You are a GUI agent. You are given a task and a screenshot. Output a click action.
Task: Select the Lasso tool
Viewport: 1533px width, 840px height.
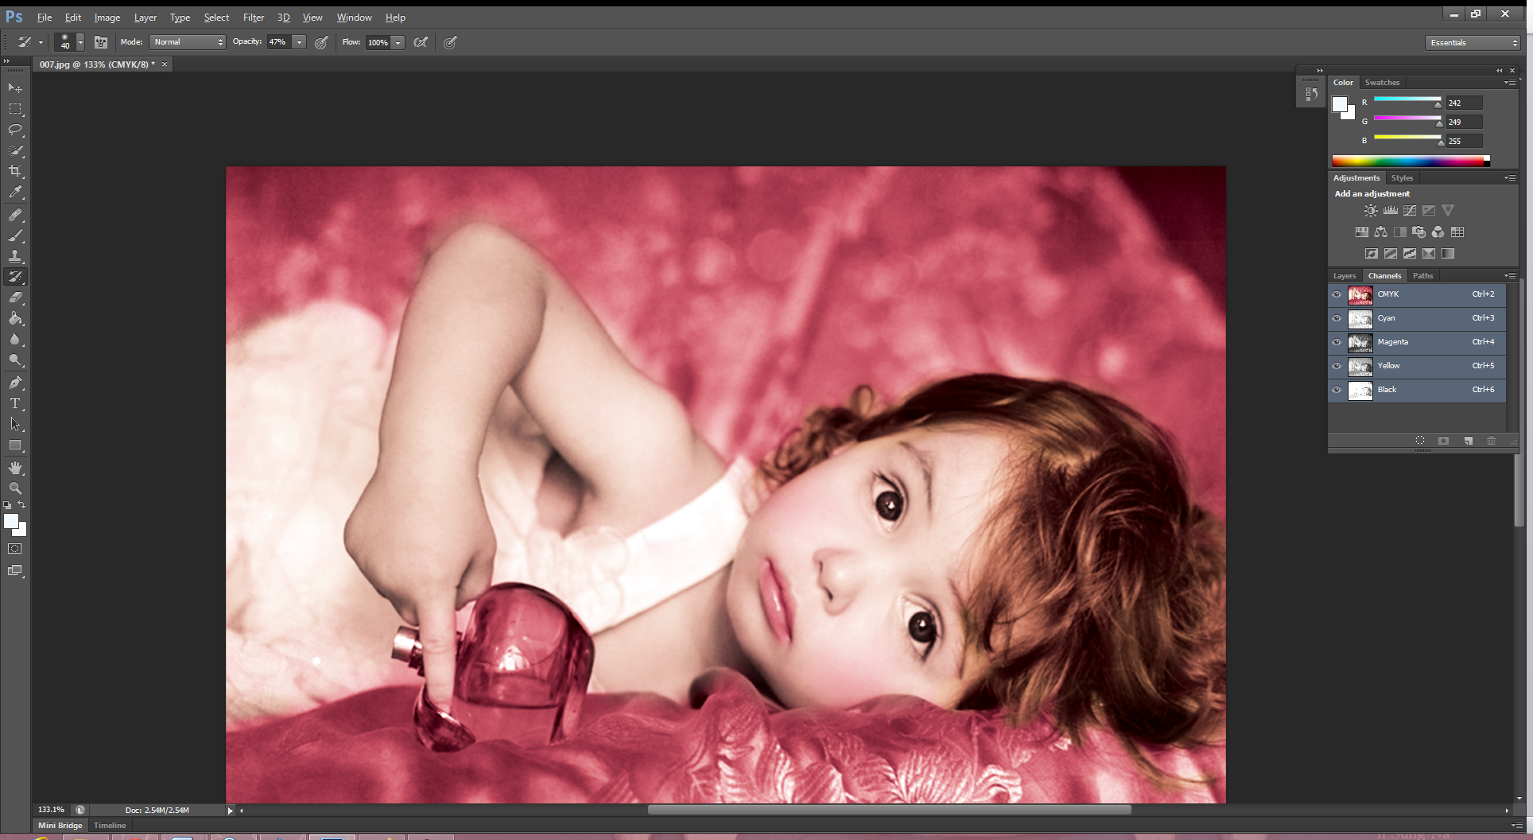tap(15, 130)
